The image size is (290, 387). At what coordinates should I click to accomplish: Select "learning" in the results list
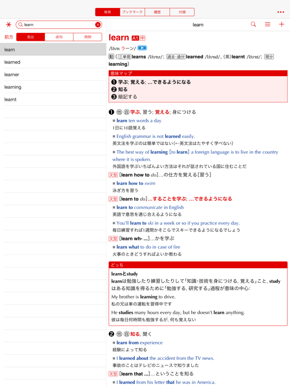53,87
